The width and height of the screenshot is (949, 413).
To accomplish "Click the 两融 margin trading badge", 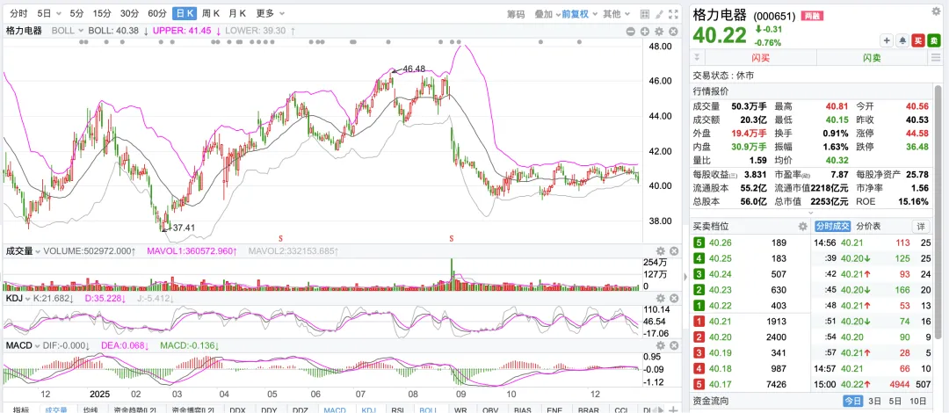I will point(811,17).
